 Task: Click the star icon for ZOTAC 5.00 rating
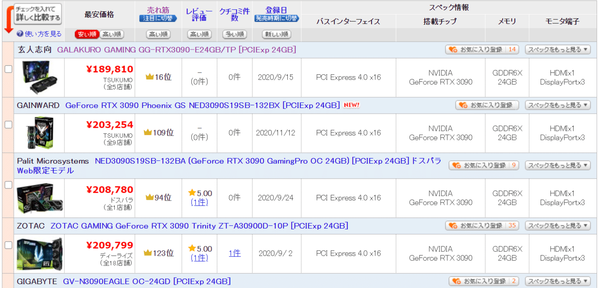(x=191, y=248)
